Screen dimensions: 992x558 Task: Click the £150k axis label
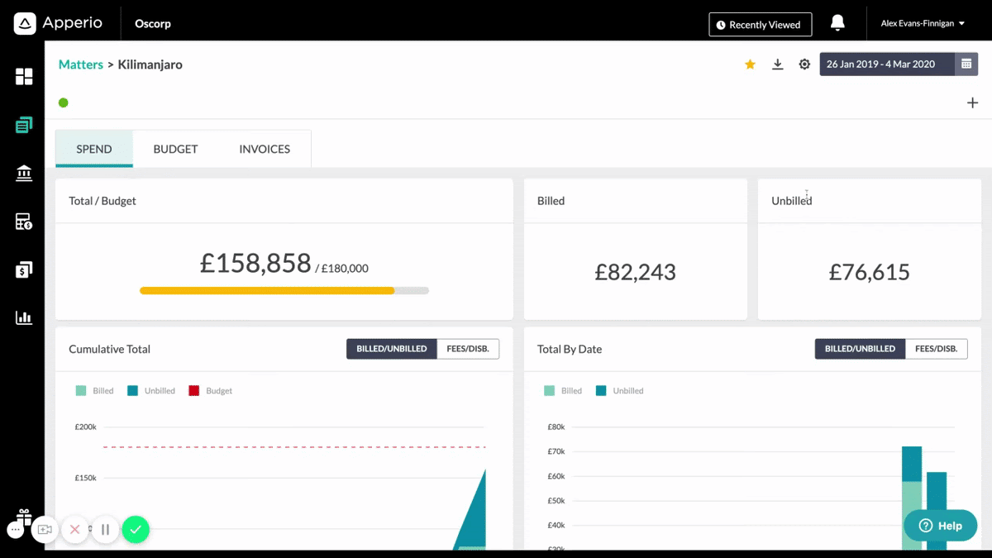(x=86, y=478)
